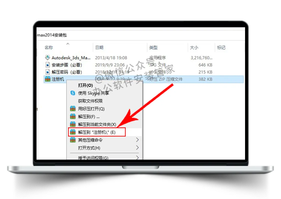Select the 其他压缩命令 menu entry text
Screen dimensions: 281x199
click(90, 140)
